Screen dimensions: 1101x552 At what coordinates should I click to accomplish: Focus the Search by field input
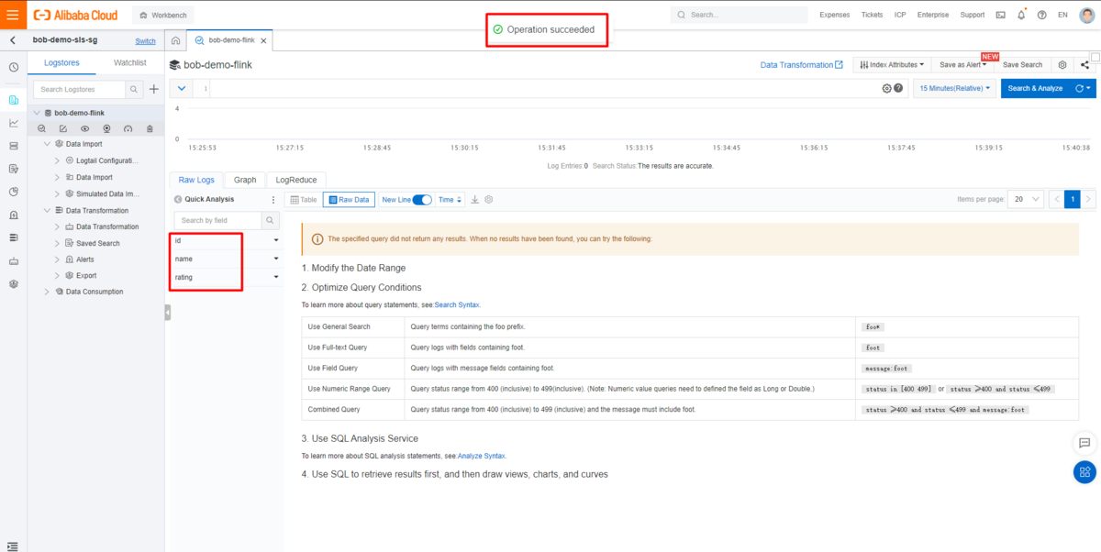click(x=218, y=220)
